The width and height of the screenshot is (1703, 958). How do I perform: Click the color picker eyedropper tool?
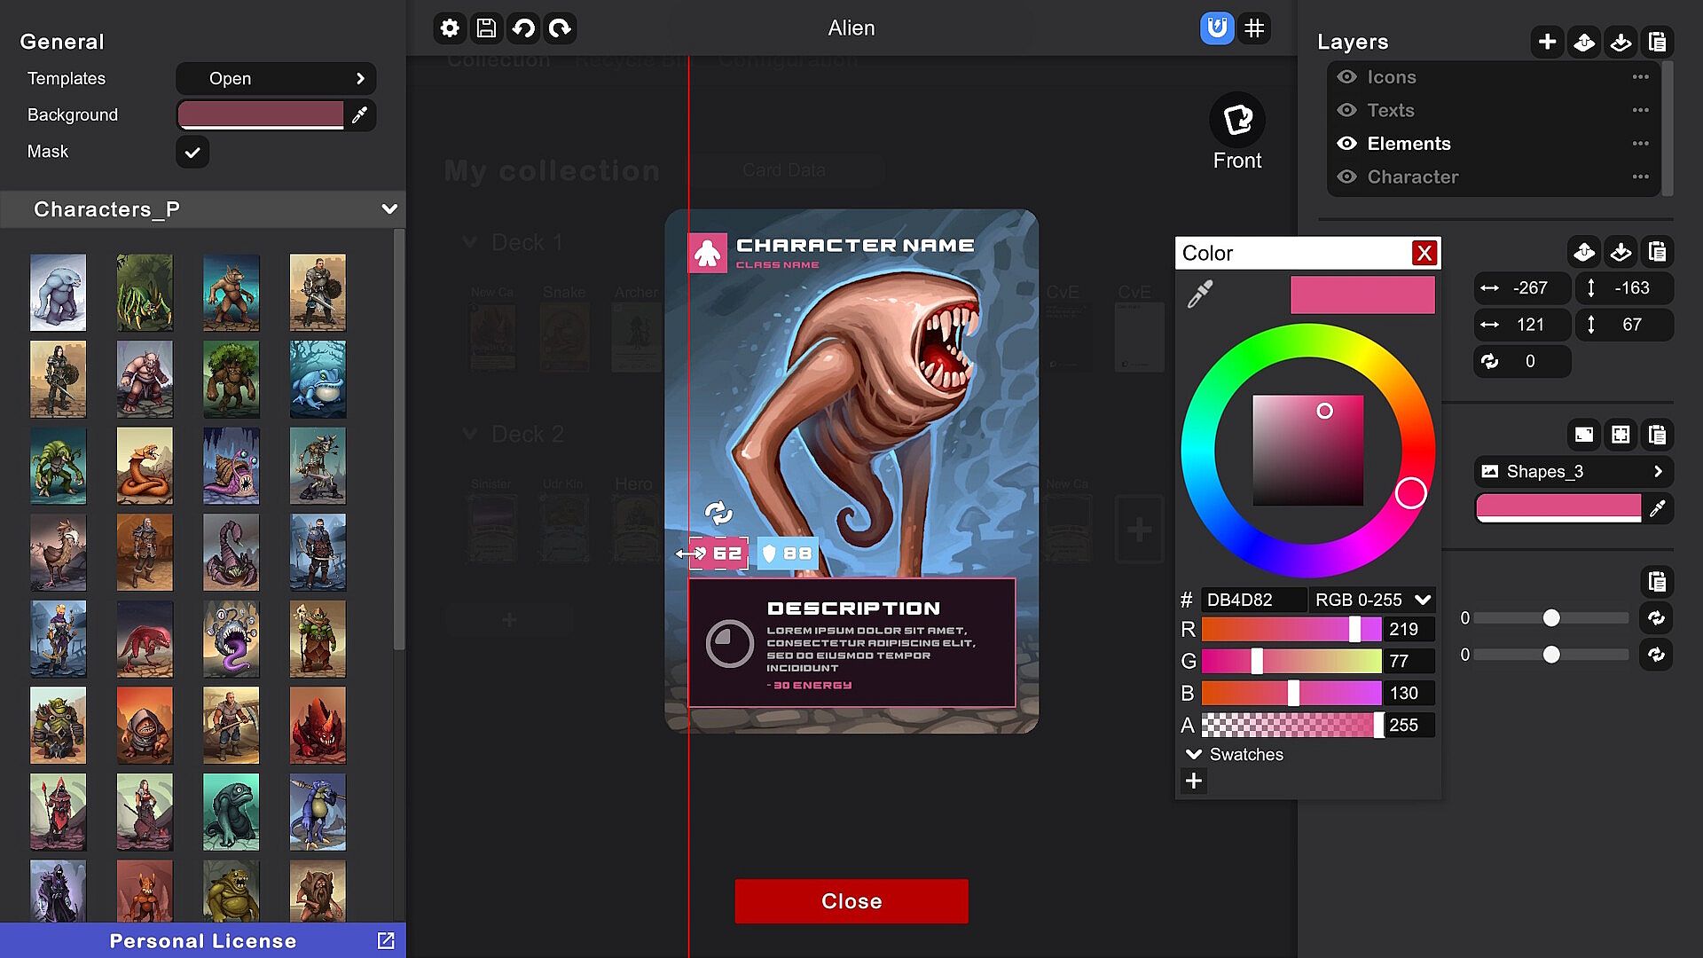[x=1199, y=294]
